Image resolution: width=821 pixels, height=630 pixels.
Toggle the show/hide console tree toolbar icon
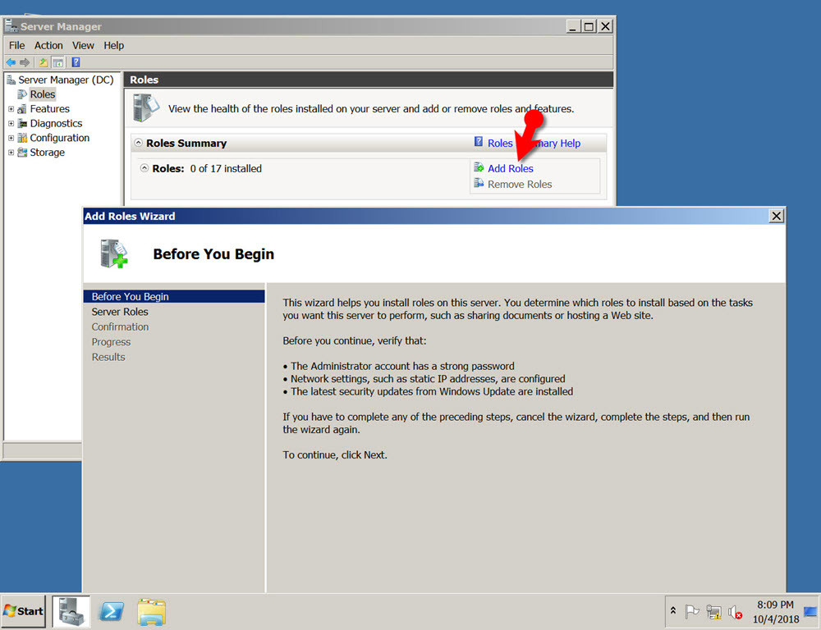coord(58,63)
